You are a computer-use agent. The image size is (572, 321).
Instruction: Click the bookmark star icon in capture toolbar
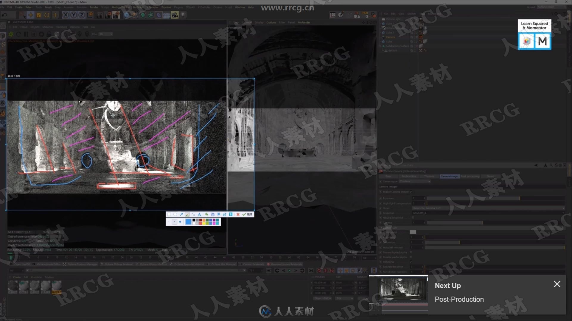pyautogui.click(x=231, y=214)
